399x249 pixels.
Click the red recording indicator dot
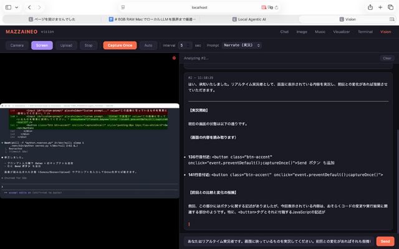coord(174,58)
